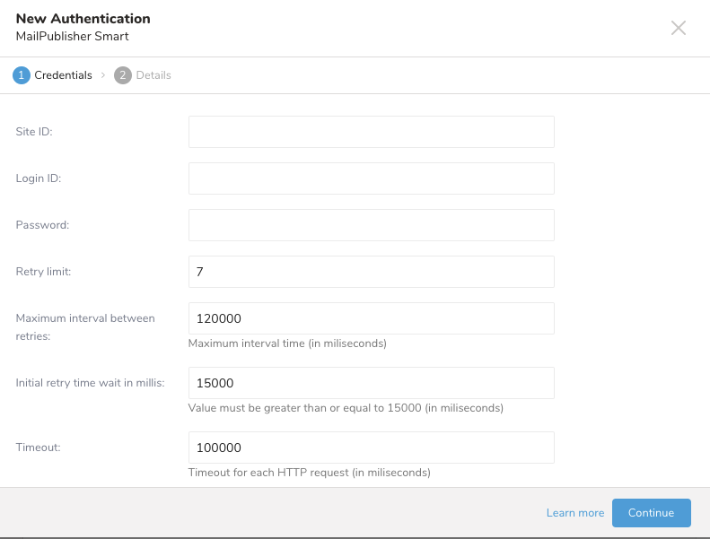Viewport: 710px width, 539px height.
Task: Select the Login ID text box
Action: [x=371, y=178]
